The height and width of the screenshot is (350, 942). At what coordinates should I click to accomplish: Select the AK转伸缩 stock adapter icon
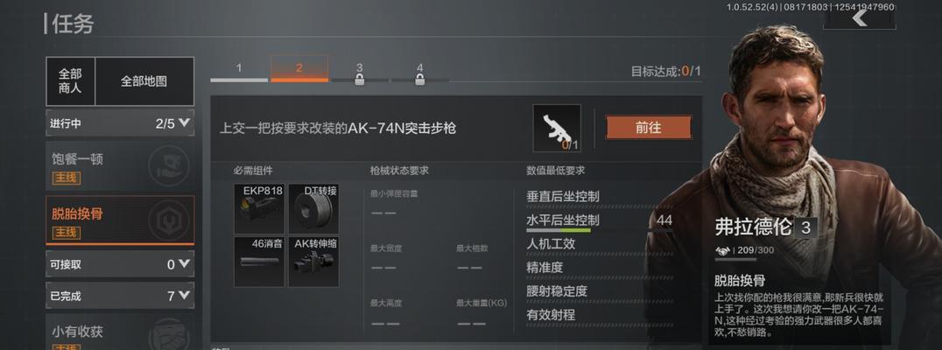(313, 262)
